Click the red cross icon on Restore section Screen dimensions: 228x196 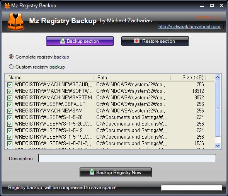[137, 41]
